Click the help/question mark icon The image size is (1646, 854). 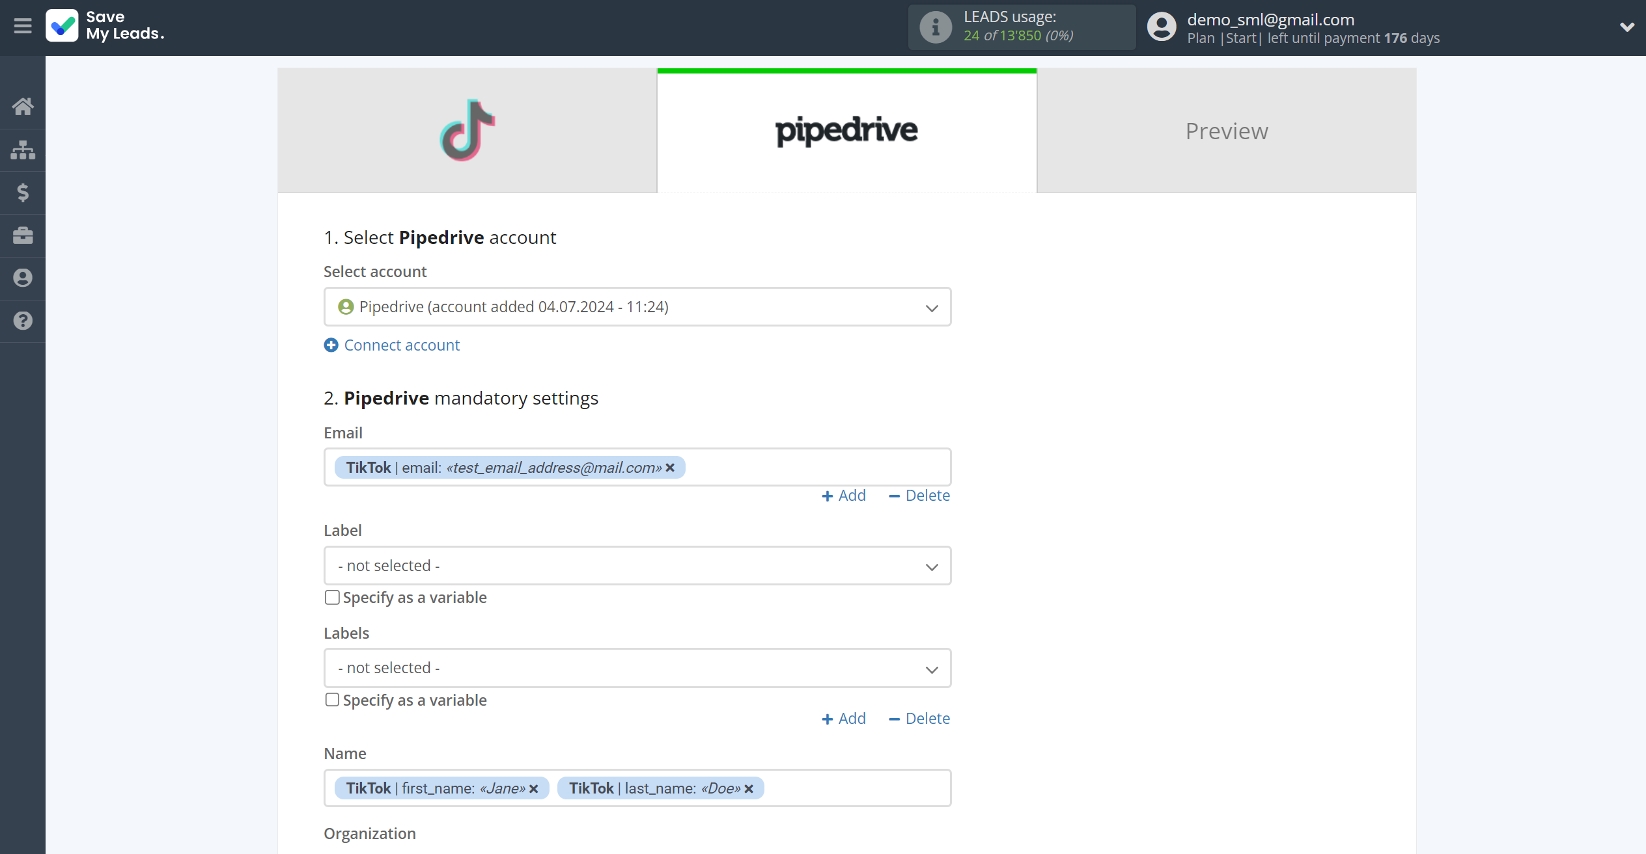click(x=24, y=319)
